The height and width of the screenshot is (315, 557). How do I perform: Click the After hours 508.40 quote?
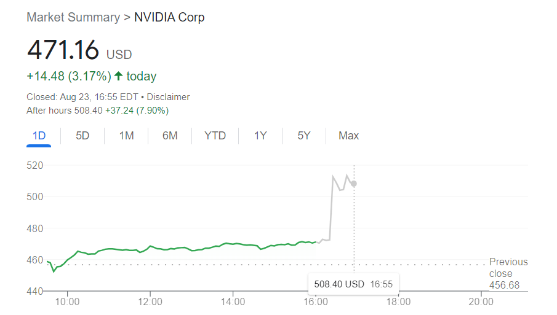pyautogui.click(x=97, y=111)
